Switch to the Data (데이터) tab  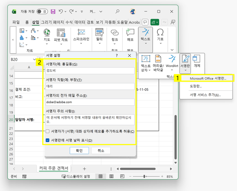point(80,22)
